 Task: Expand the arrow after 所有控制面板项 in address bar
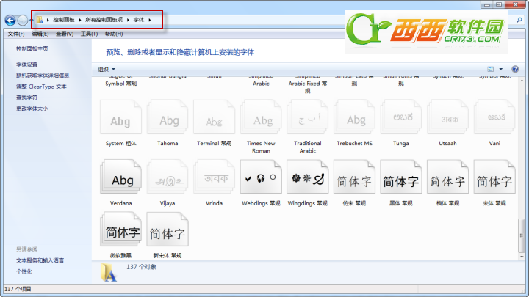pos(128,20)
